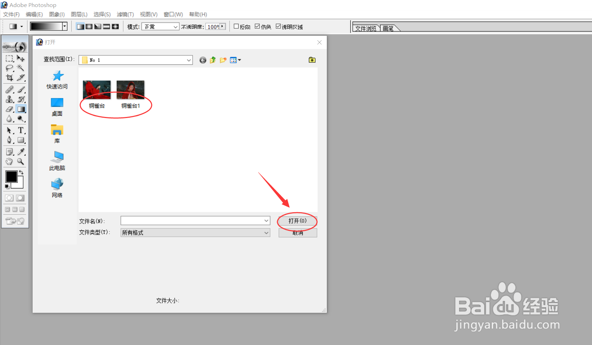Choose Diamond gradient style
Screen dimensions: 592x345
point(115,27)
